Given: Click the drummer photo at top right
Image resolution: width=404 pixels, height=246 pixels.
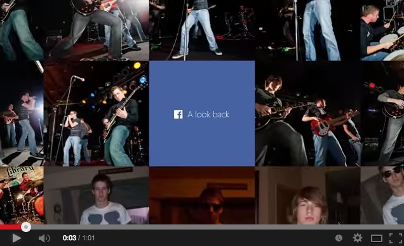Looking at the screenshot, I should click(x=382, y=30).
